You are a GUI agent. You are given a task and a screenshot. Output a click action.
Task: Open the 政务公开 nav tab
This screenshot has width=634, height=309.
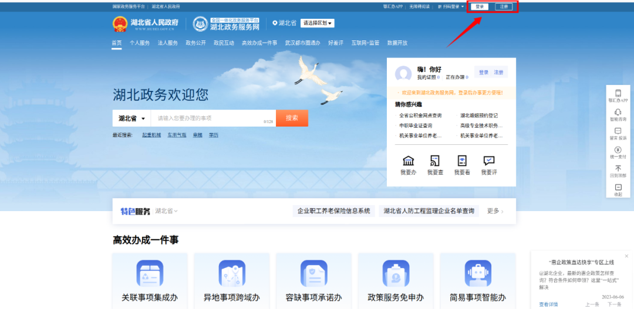[x=195, y=43]
